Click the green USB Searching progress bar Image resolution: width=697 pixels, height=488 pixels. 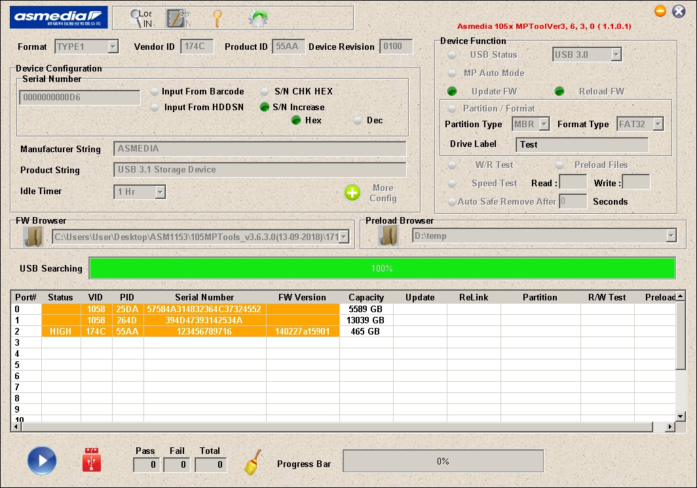pyautogui.click(x=383, y=268)
